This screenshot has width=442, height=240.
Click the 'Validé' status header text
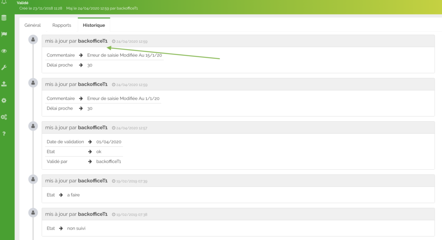(x=22, y=3)
